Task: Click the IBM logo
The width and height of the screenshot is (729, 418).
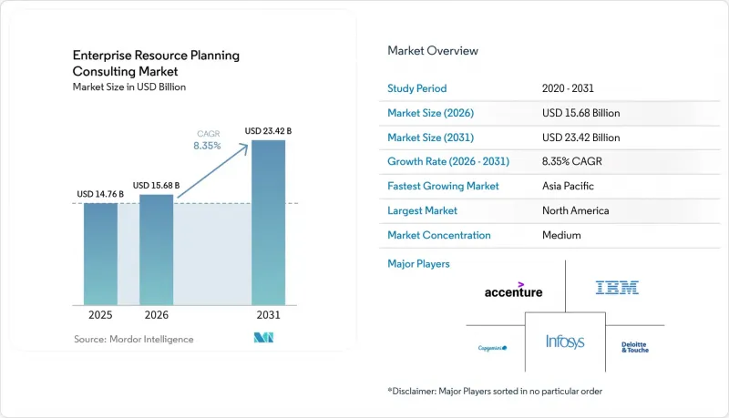Action: tap(617, 288)
